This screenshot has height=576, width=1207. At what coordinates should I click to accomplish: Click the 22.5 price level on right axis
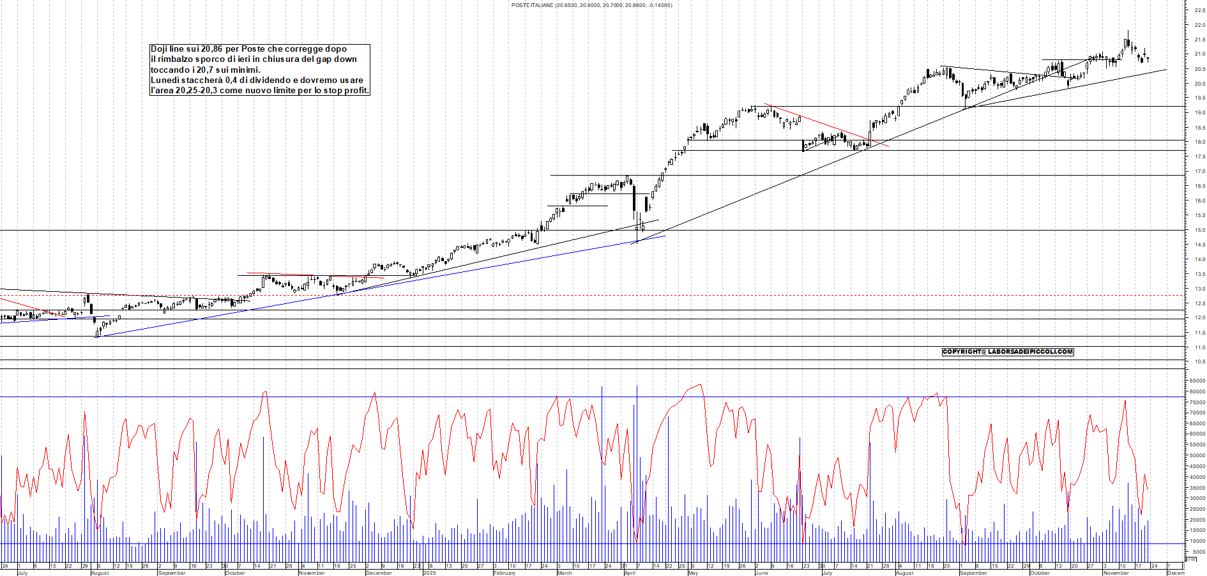1200,10
